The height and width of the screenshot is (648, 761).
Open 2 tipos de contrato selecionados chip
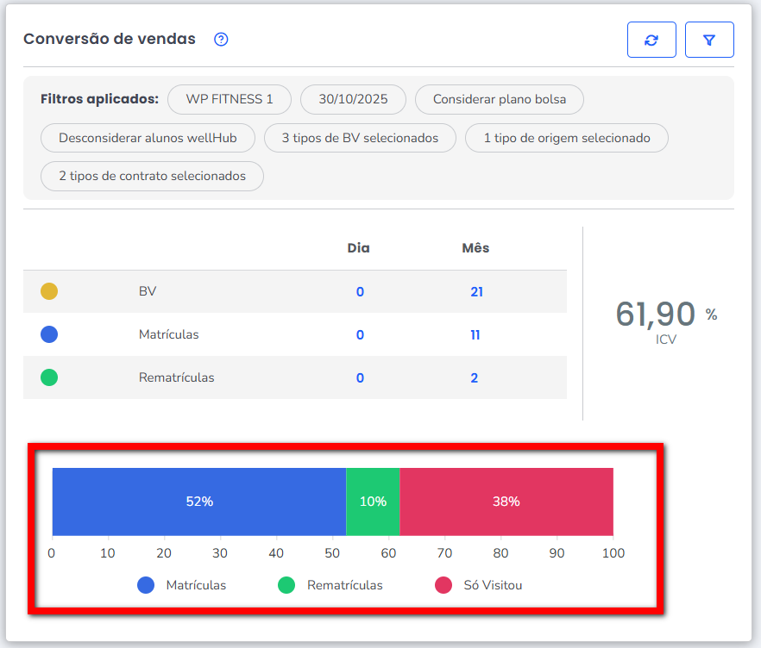point(152,176)
